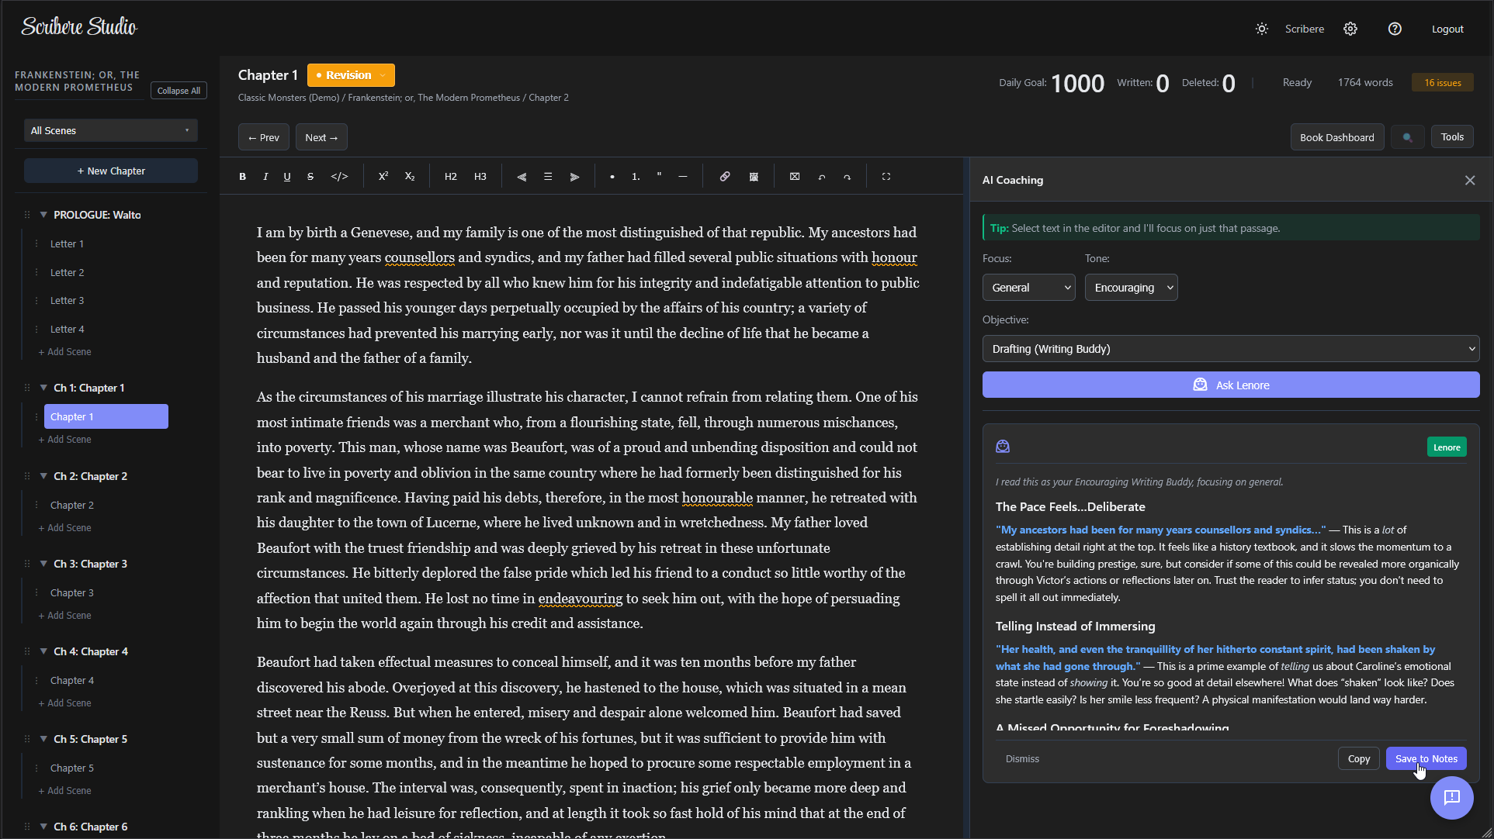Toggle bulleted list formatting
The image size is (1494, 839).
point(612,177)
